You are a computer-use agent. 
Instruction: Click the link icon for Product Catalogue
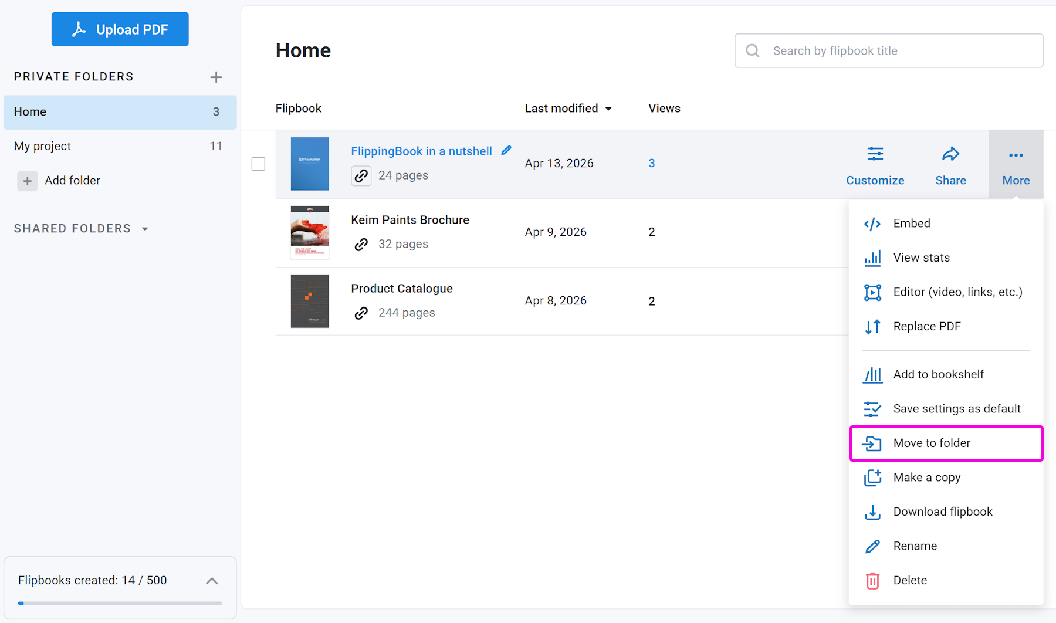361,313
